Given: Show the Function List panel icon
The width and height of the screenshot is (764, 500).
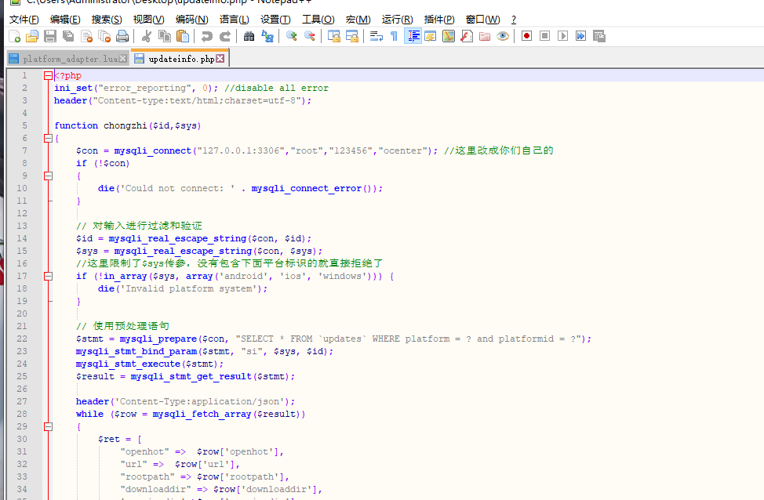Looking at the screenshot, I should (x=467, y=36).
